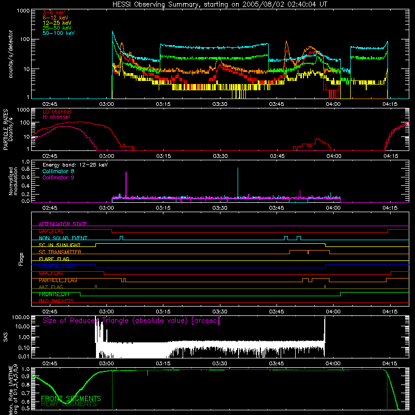This screenshot has width=415, height=415.
Task: Click 03:45 under the SAS panel
Action: pyautogui.click(x=276, y=364)
